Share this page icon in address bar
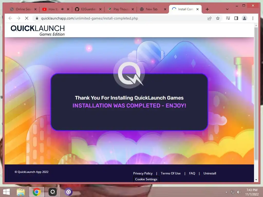The width and height of the screenshot is (263, 197). coord(210,18)
